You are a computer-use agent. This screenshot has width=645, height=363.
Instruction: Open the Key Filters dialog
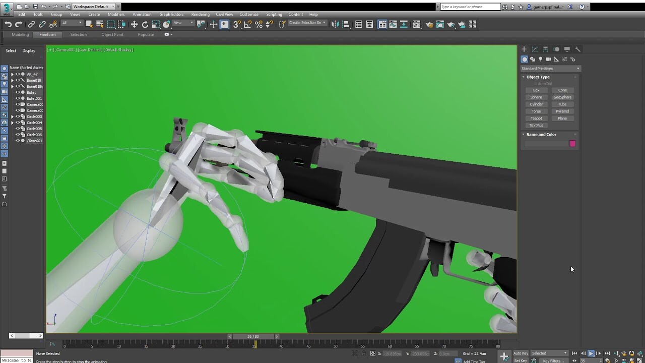553,360
